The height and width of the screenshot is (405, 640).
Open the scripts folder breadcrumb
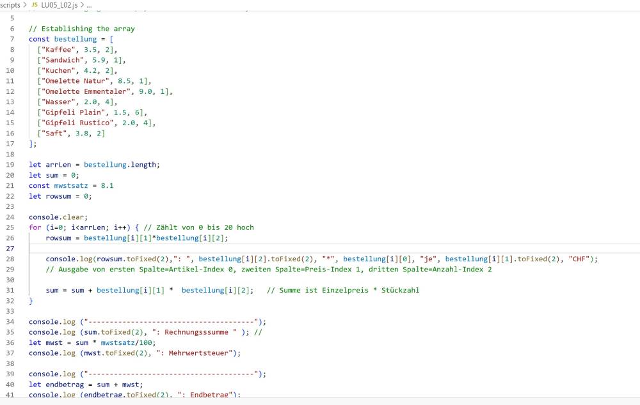[10, 5]
